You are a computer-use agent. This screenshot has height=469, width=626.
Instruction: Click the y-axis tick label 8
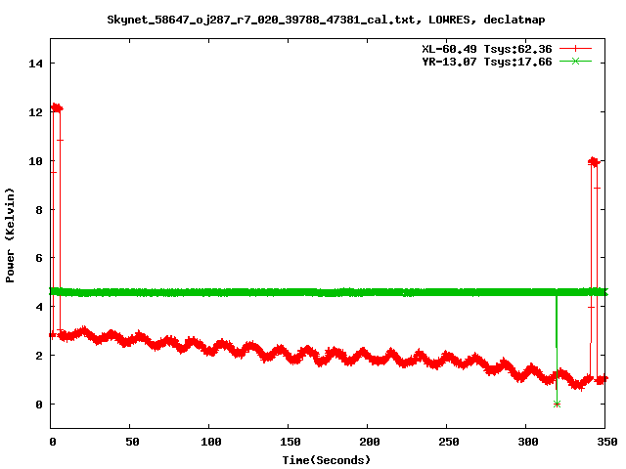click(39, 210)
